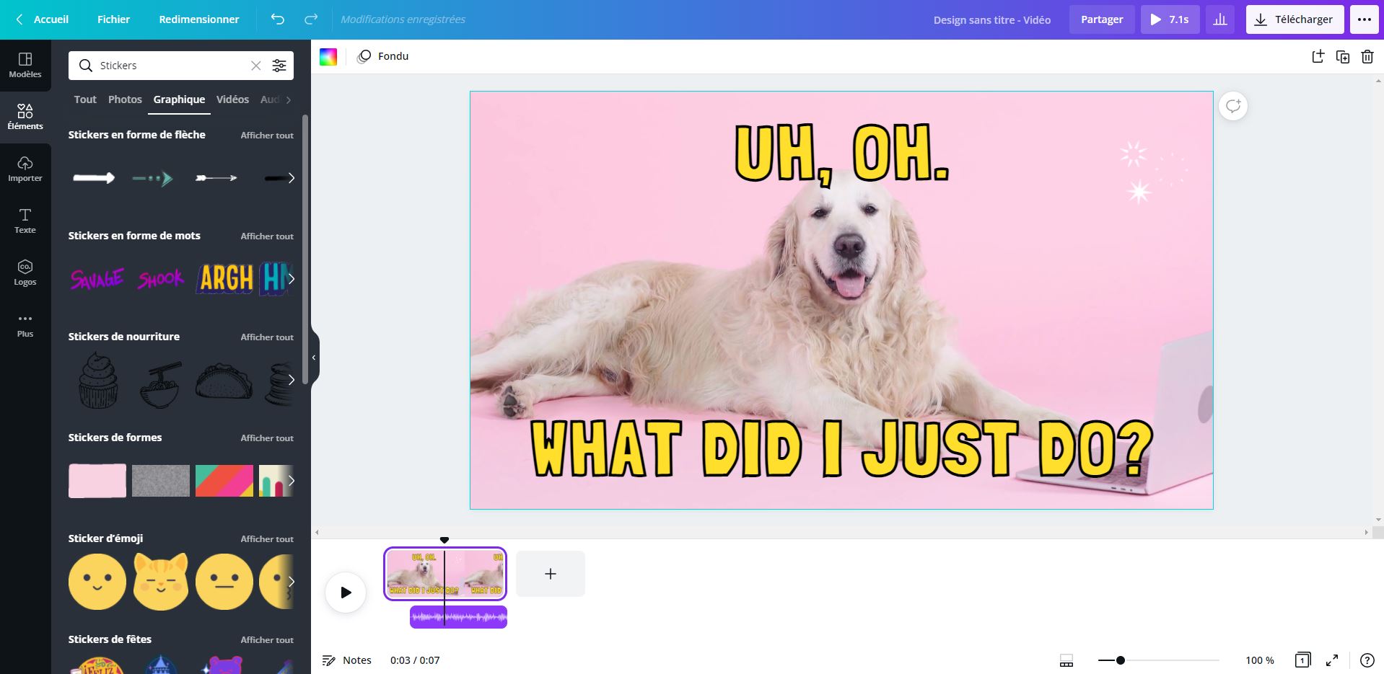The height and width of the screenshot is (674, 1384).
Task: Show all food stickers
Action: tap(267, 337)
